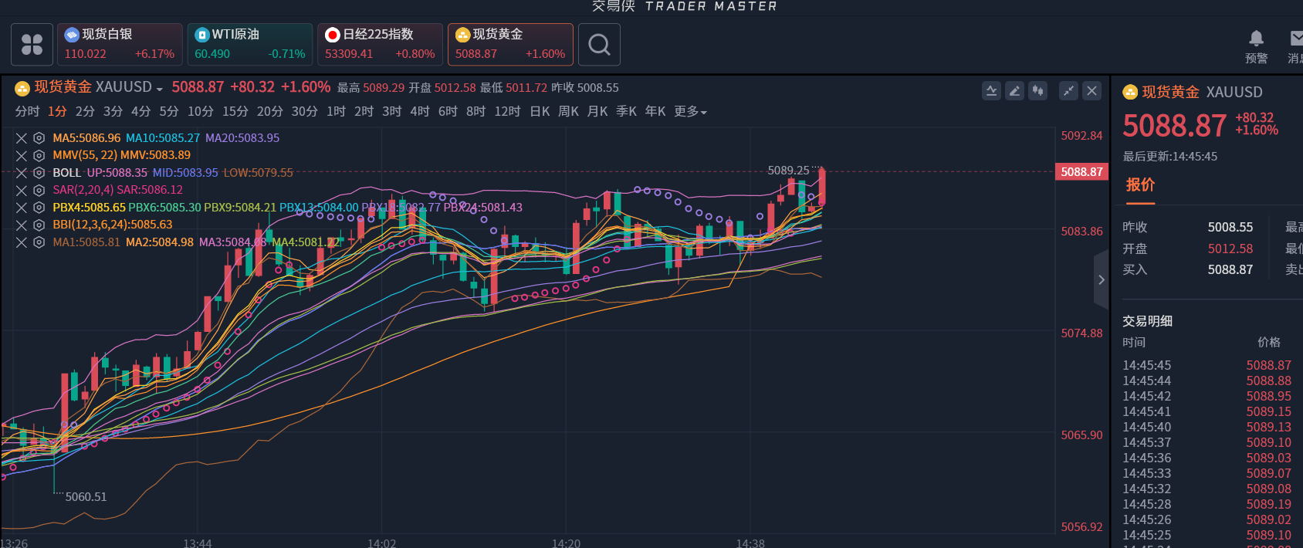Viewport: 1303px width, 548px height.
Task: Click the 报价 tab in side panel
Action: pyautogui.click(x=1140, y=185)
